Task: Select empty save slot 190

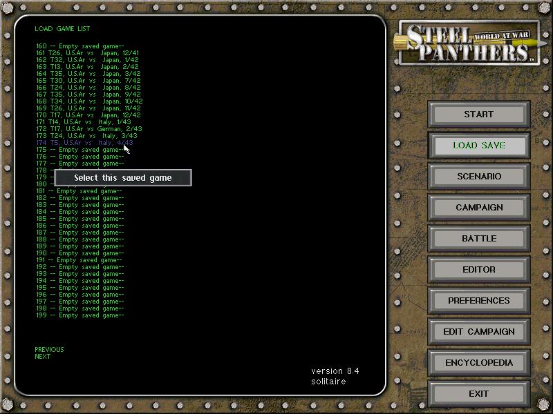Action: [80, 253]
